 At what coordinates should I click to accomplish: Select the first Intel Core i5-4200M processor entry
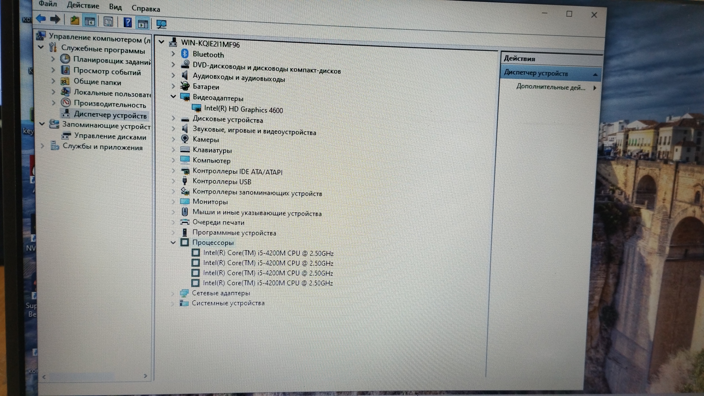(x=268, y=253)
